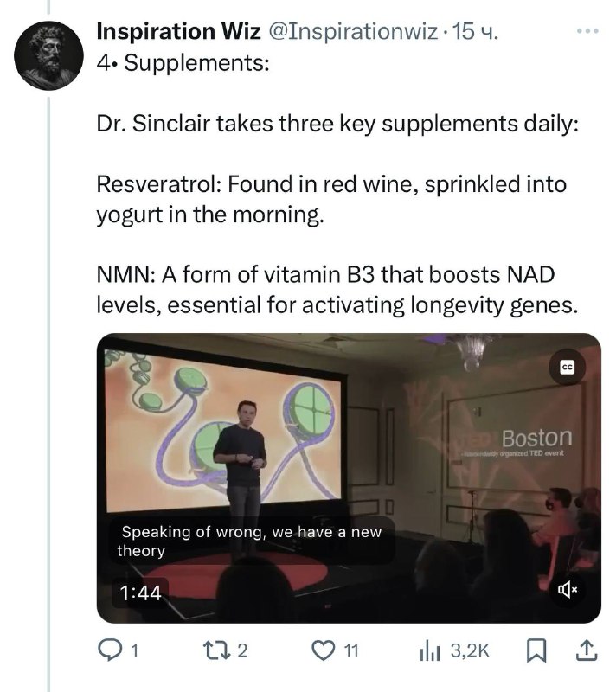Like the tweet with the heart icon
The image size is (616, 692).
point(323,650)
